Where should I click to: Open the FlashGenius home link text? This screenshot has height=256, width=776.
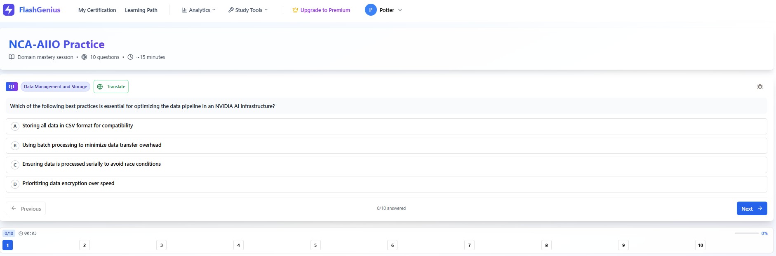(40, 10)
